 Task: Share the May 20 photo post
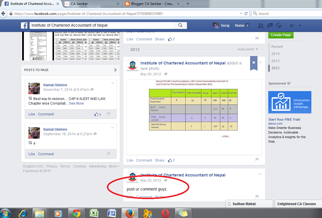tap(159, 160)
